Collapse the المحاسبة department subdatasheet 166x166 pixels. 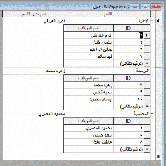pos(152,114)
